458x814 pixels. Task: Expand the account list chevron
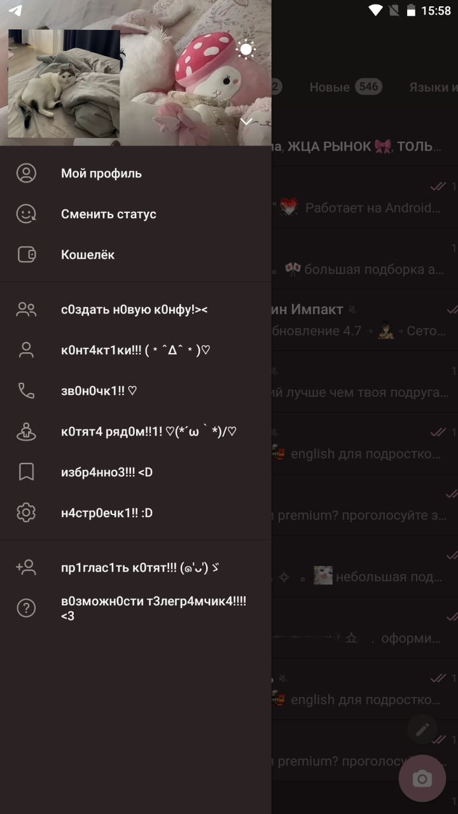[x=247, y=121]
